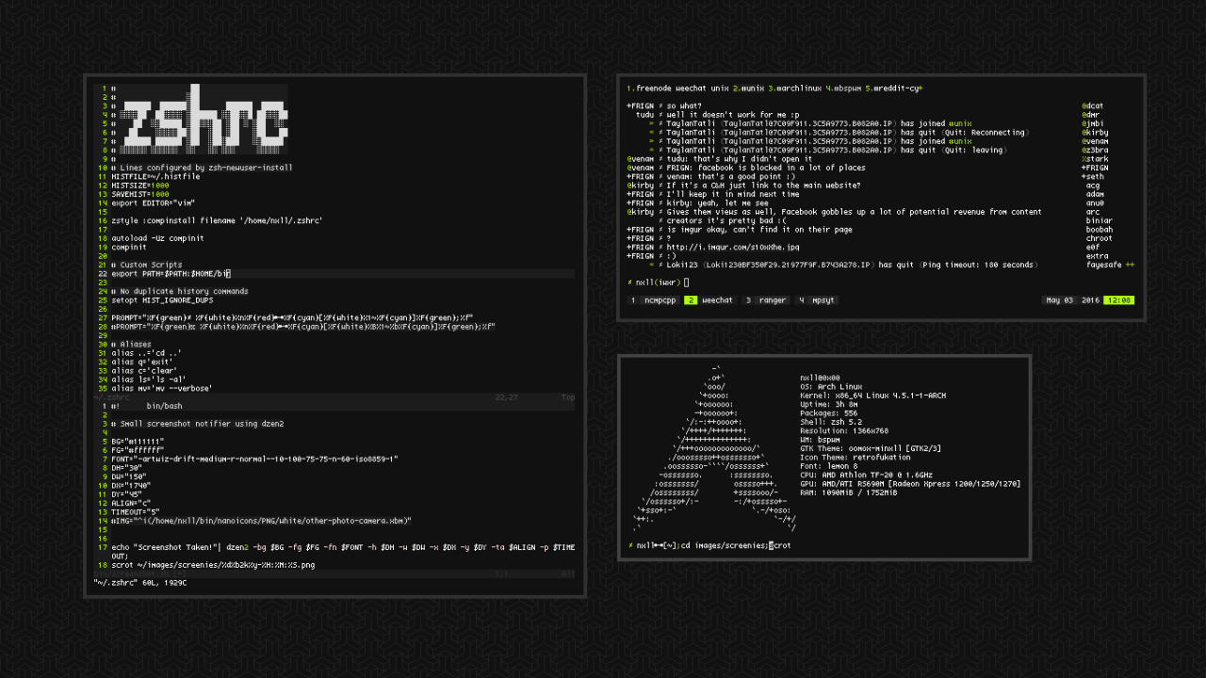Click the zstyle :compinstall filename line
This screenshot has height=678, width=1206.
click(x=217, y=221)
